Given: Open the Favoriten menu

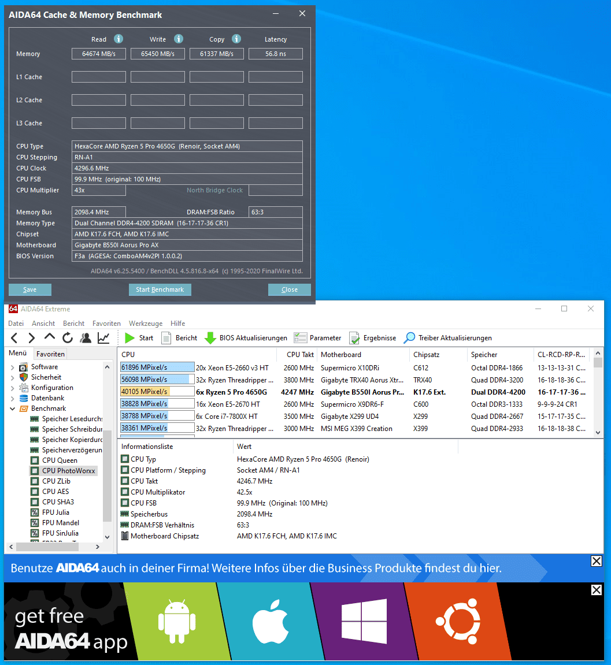Looking at the screenshot, I should coord(106,324).
